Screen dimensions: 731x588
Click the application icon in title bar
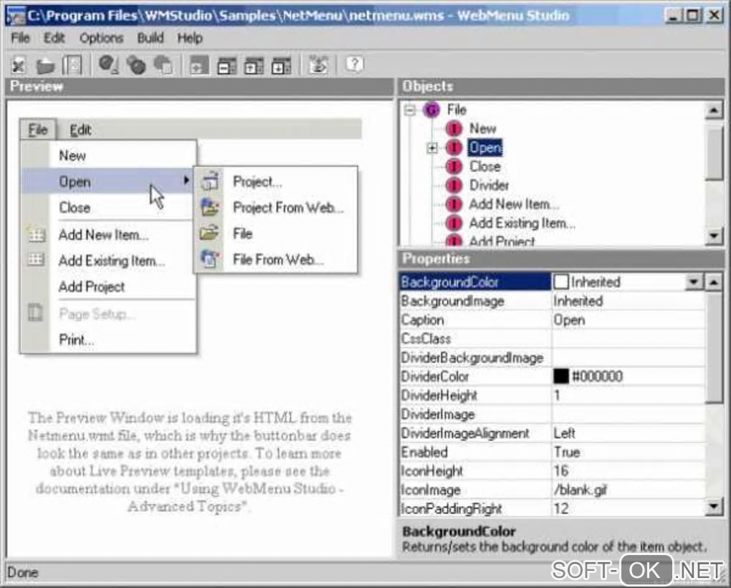[x=15, y=16]
